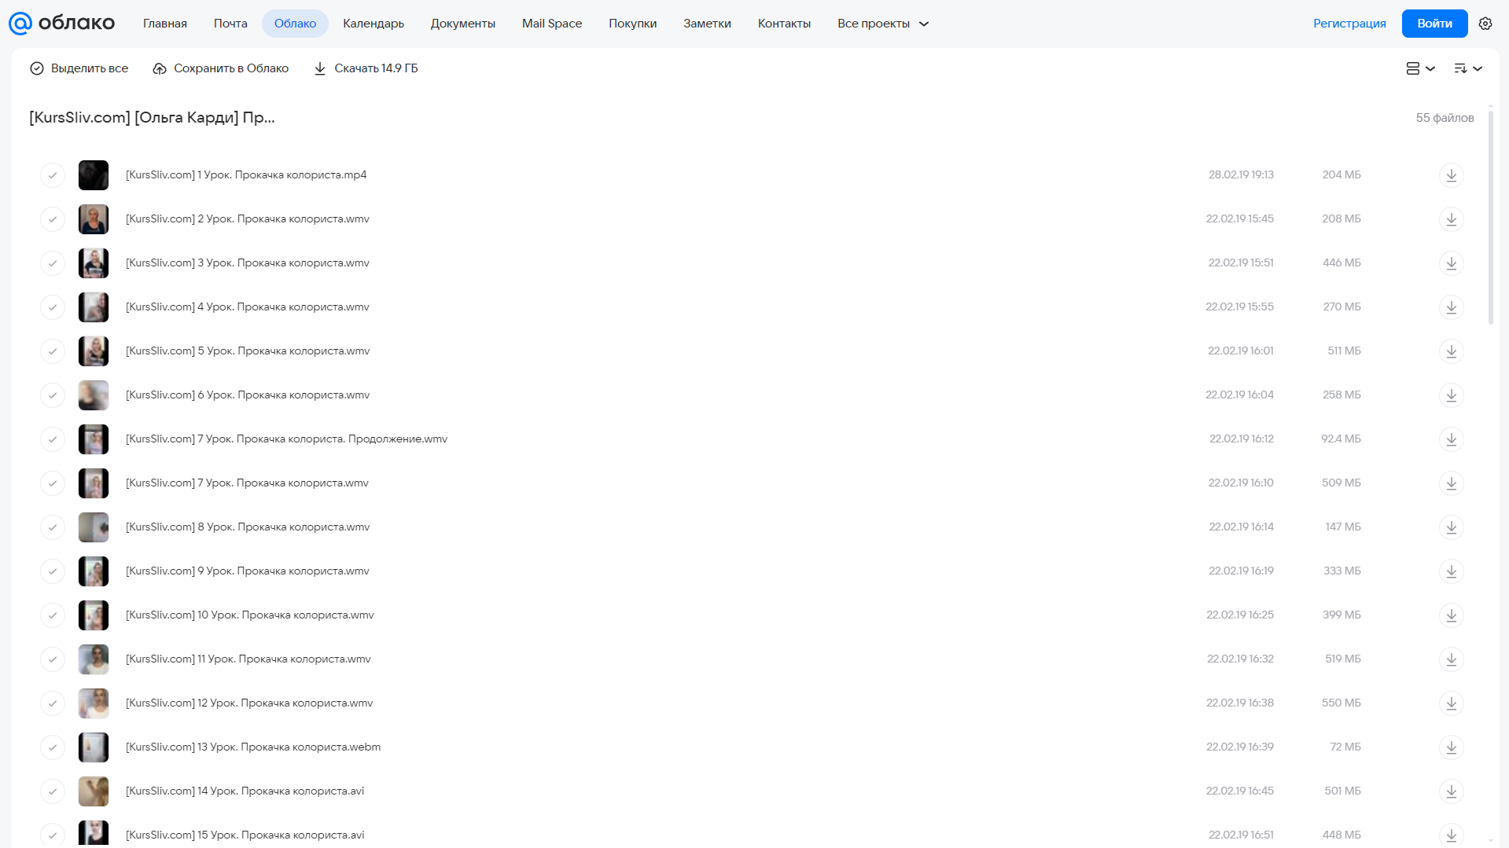The width and height of the screenshot is (1509, 848).
Task: Go to the Почта tab
Action: click(230, 24)
